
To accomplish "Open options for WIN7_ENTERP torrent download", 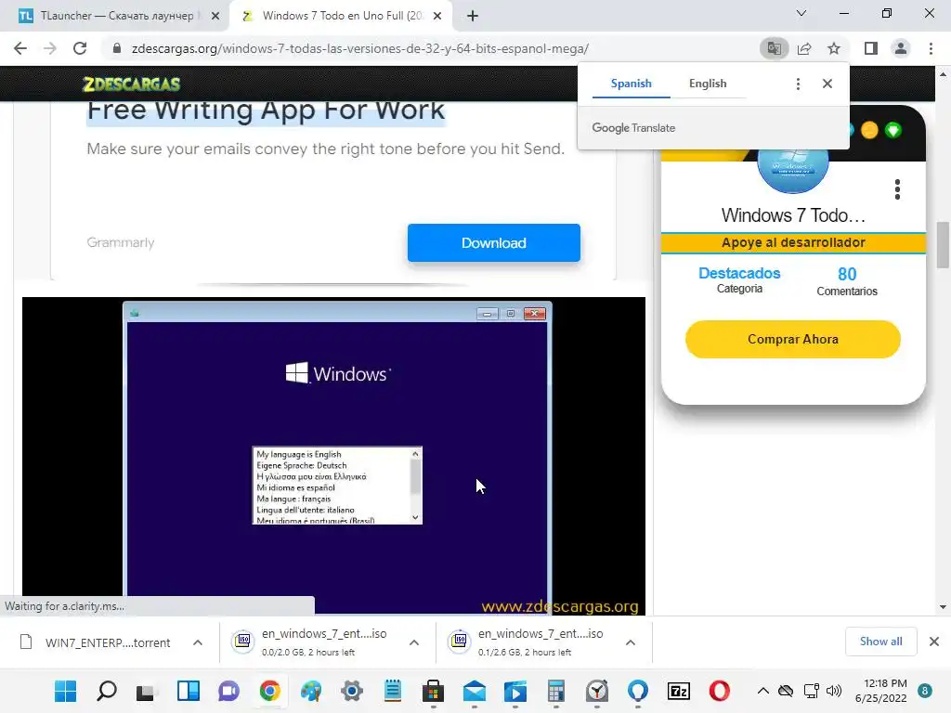I will tap(198, 642).
